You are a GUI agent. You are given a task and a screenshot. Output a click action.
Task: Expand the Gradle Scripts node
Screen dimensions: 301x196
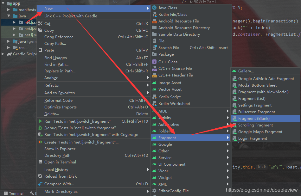[x=3, y=54]
